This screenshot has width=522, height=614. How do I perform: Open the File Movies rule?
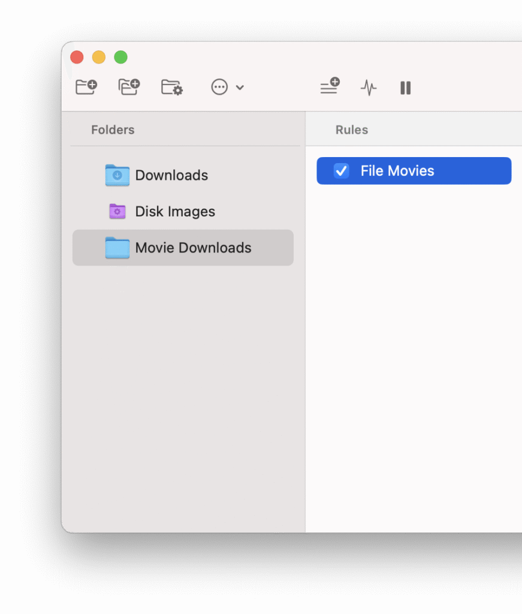click(x=396, y=171)
